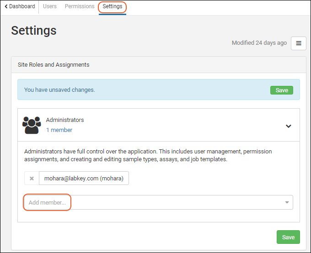Open the hamburger menu beside Modified date

[x=298, y=43]
